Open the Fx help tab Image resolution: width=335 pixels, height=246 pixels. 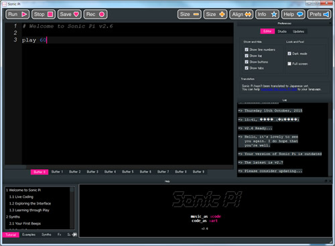(59, 235)
